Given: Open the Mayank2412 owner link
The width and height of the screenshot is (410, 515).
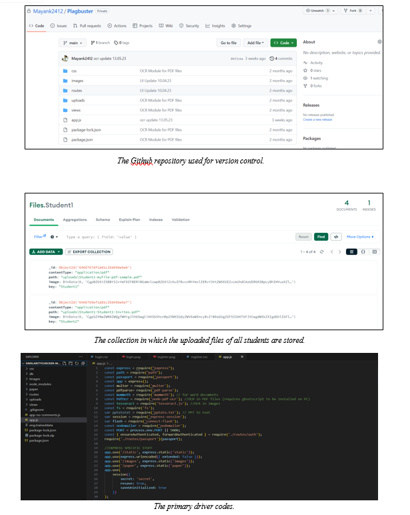Looking at the screenshot, I should pos(48,11).
